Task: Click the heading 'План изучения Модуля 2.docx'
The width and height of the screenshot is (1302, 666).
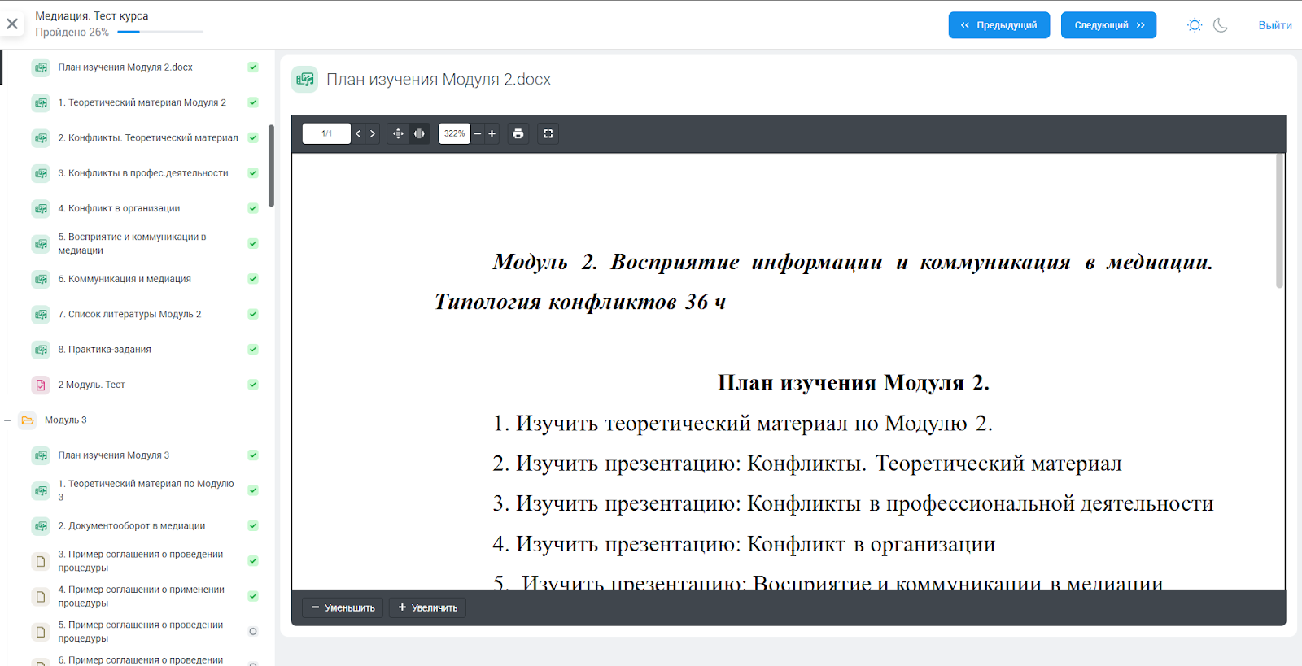Action: pos(439,80)
